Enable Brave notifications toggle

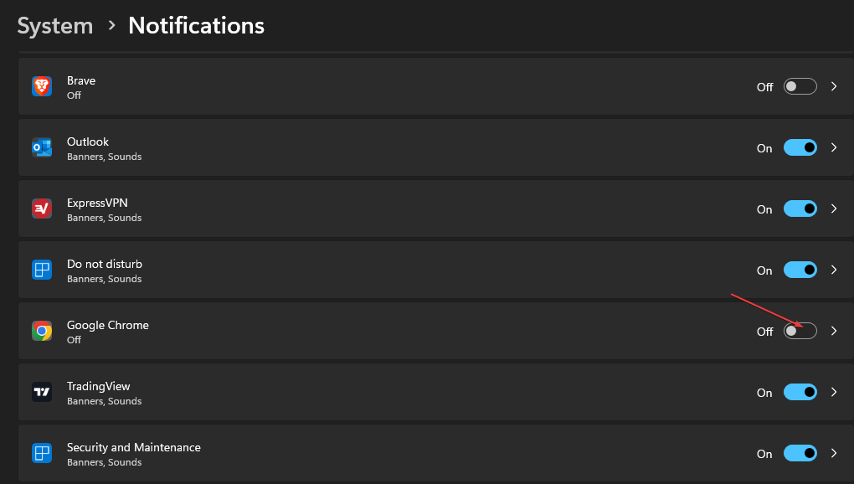pyautogui.click(x=800, y=86)
